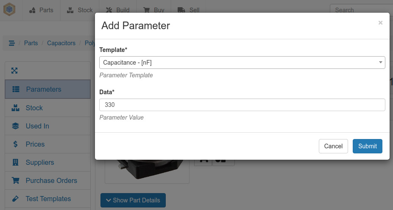
Task: Click the Prices dollar icon
Action: 16,144
